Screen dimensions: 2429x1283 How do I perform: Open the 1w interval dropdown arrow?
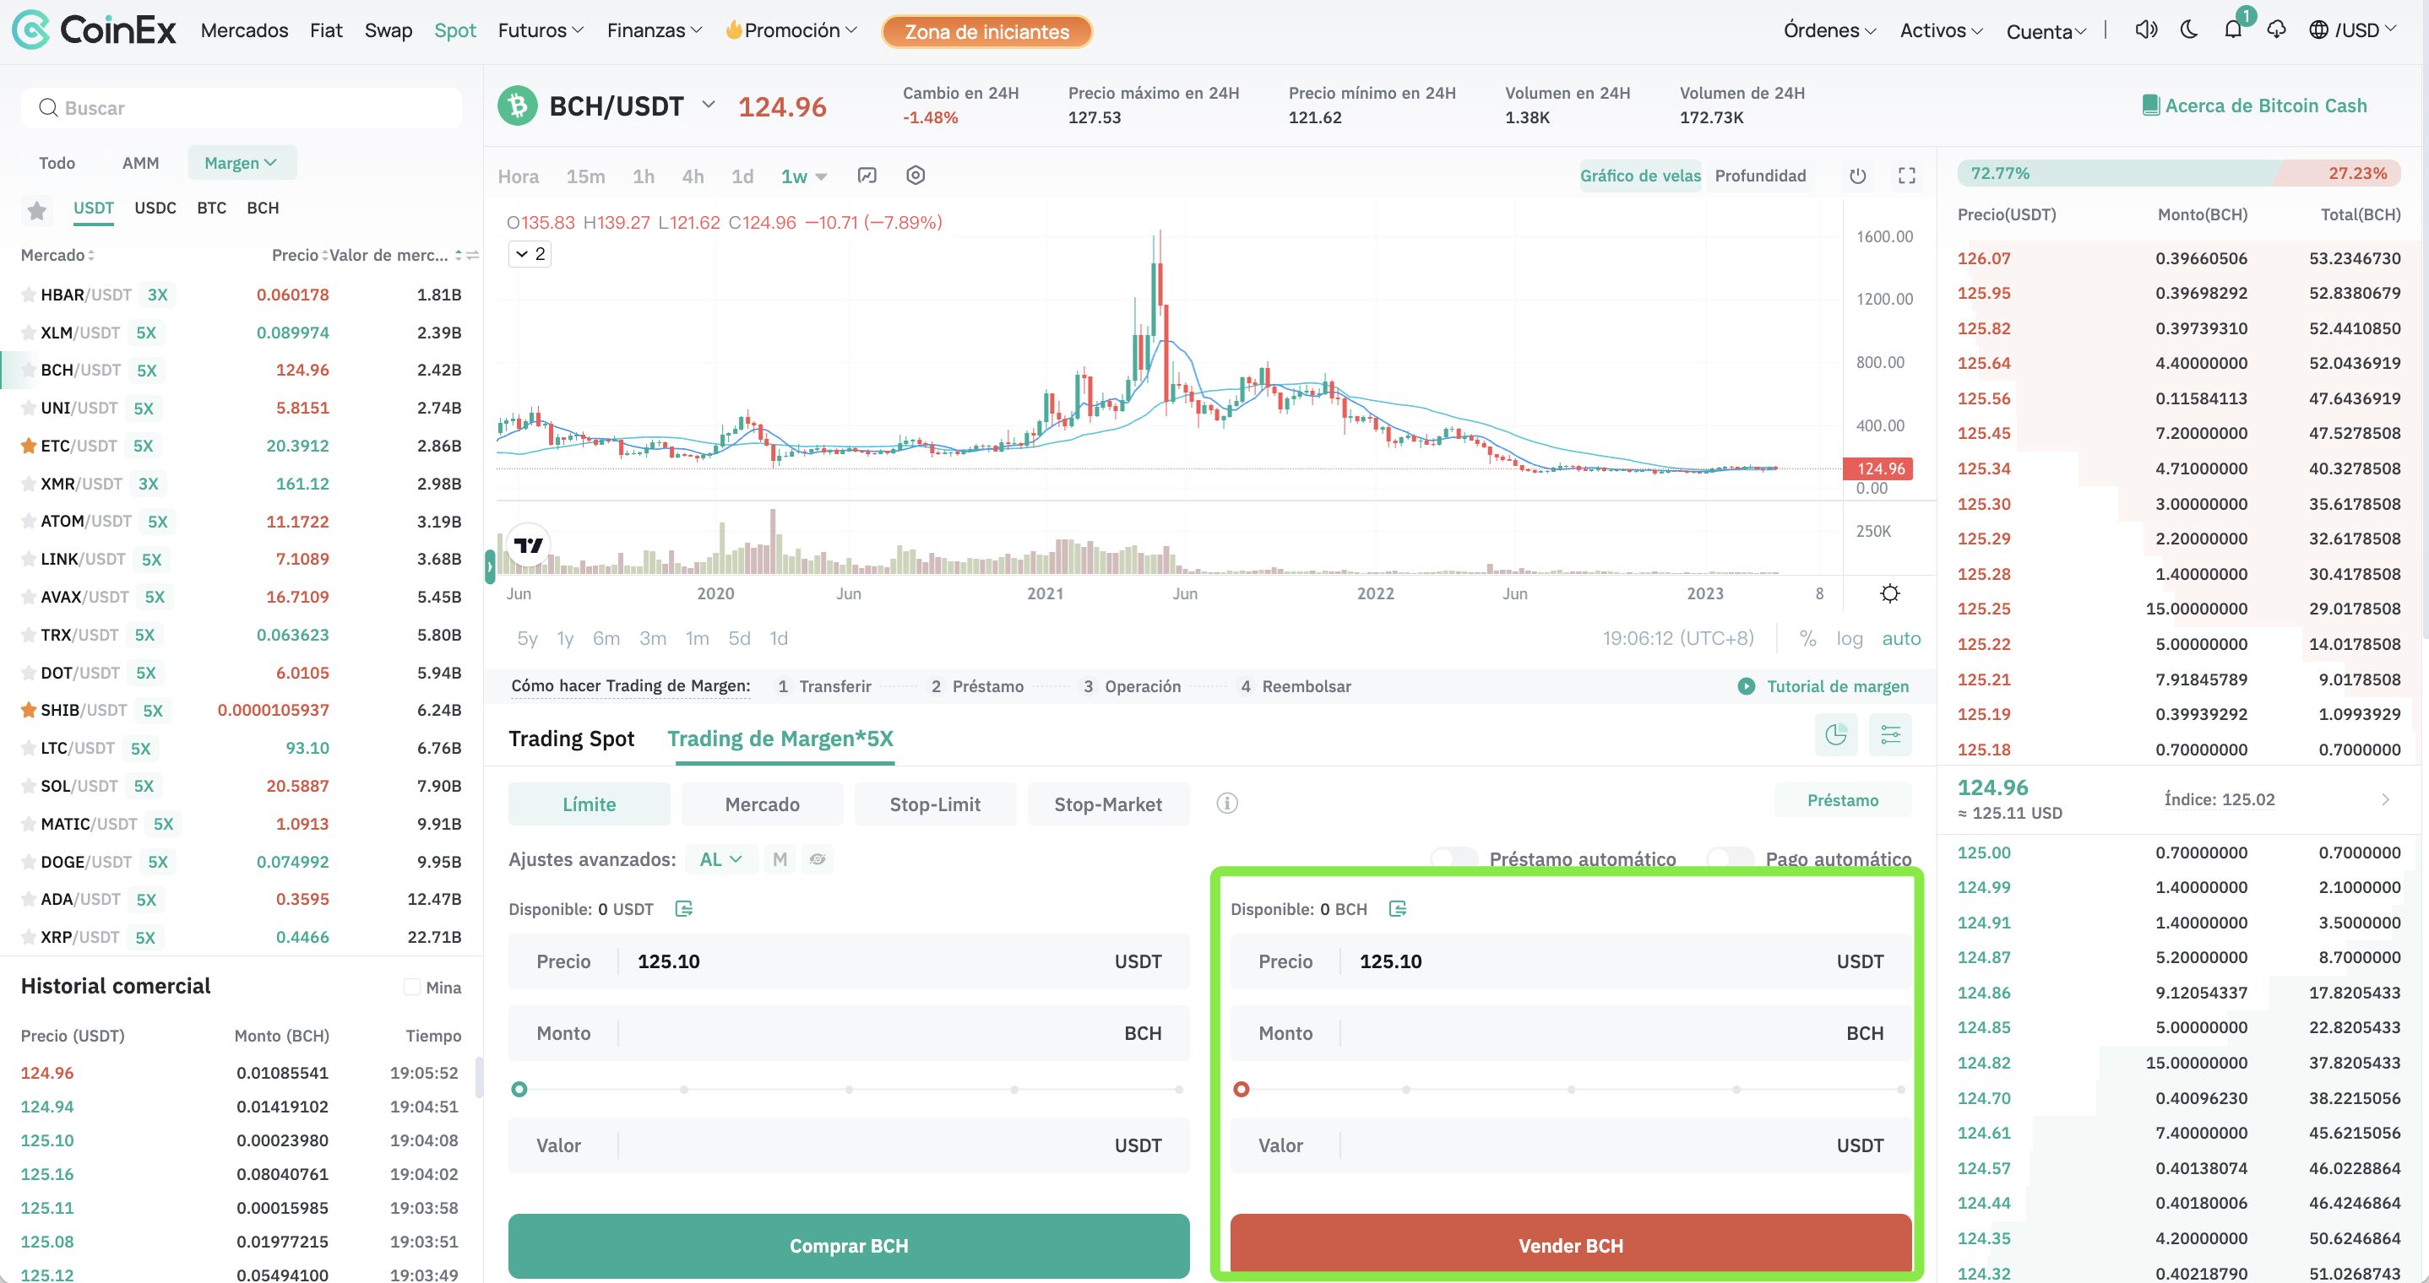tap(820, 177)
